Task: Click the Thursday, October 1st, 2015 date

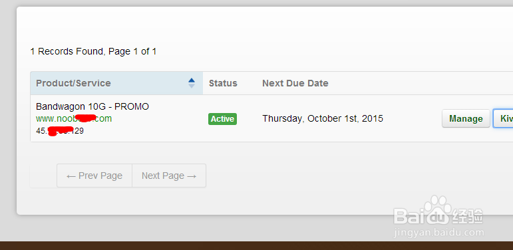Action: coord(323,118)
